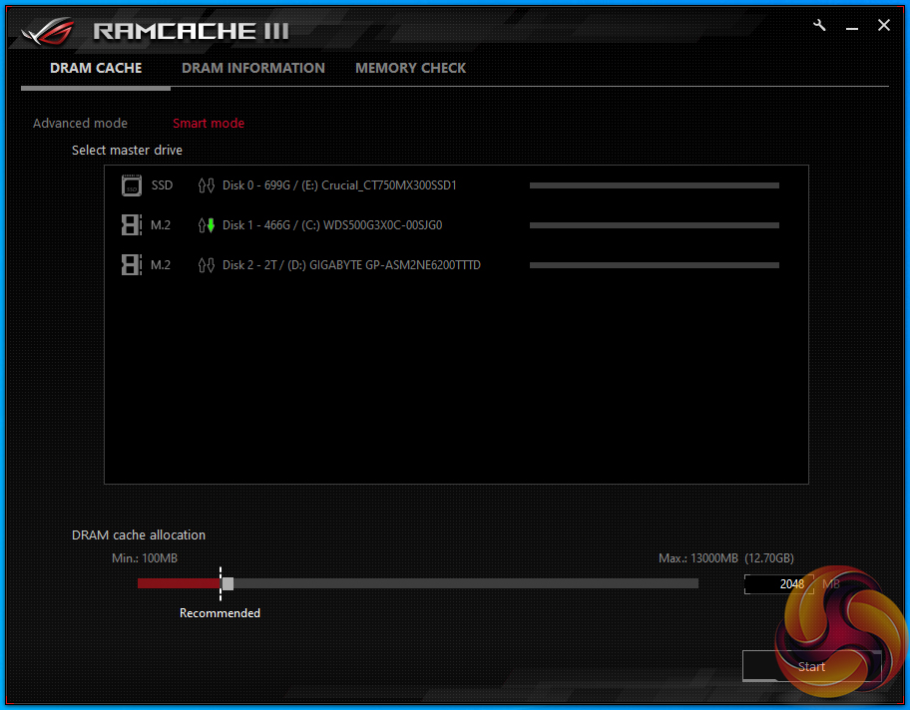Click read/write arrows icon for Disk 0
Image resolution: width=910 pixels, height=710 pixels.
click(x=206, y=185)
